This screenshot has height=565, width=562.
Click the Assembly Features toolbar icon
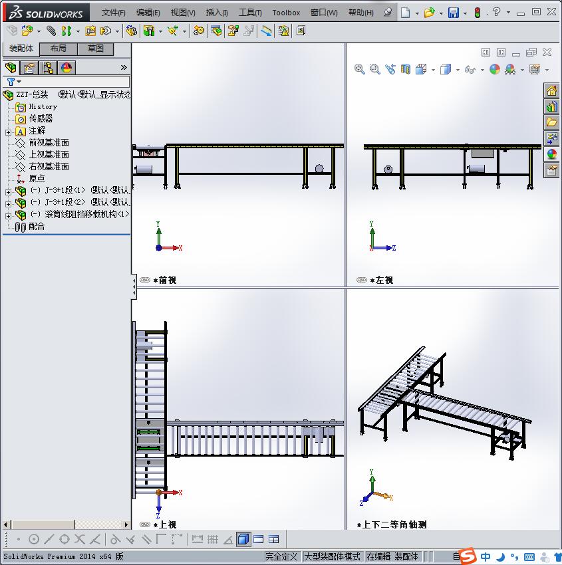[x=148, y=31]
